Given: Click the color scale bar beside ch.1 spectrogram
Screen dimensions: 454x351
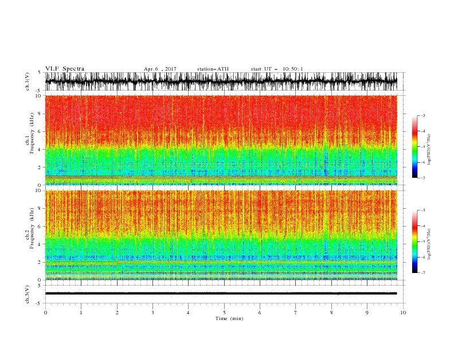Looking at the screenshot, I should 414,146.
